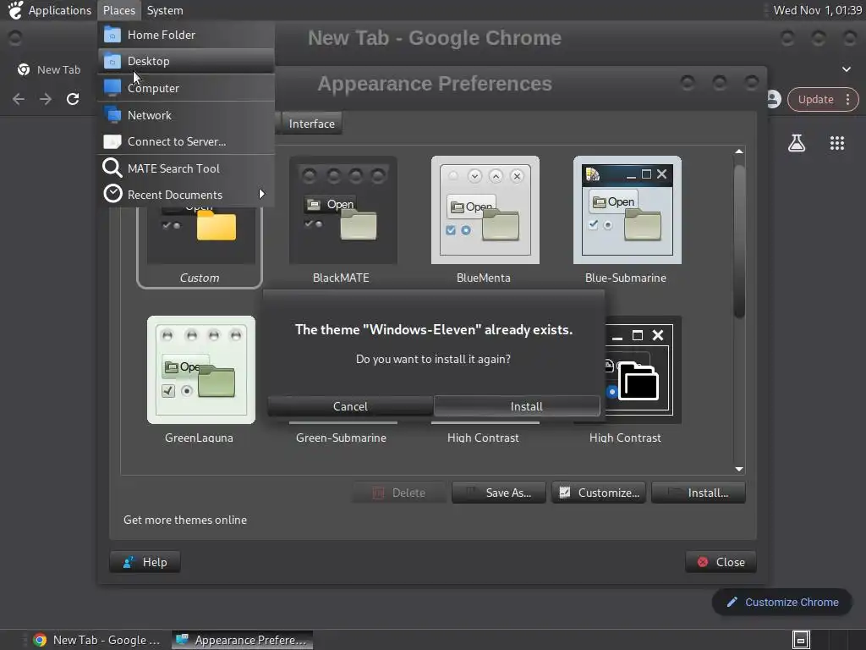Click the Help button
866x650 pixels.
[x=145, y=562]
